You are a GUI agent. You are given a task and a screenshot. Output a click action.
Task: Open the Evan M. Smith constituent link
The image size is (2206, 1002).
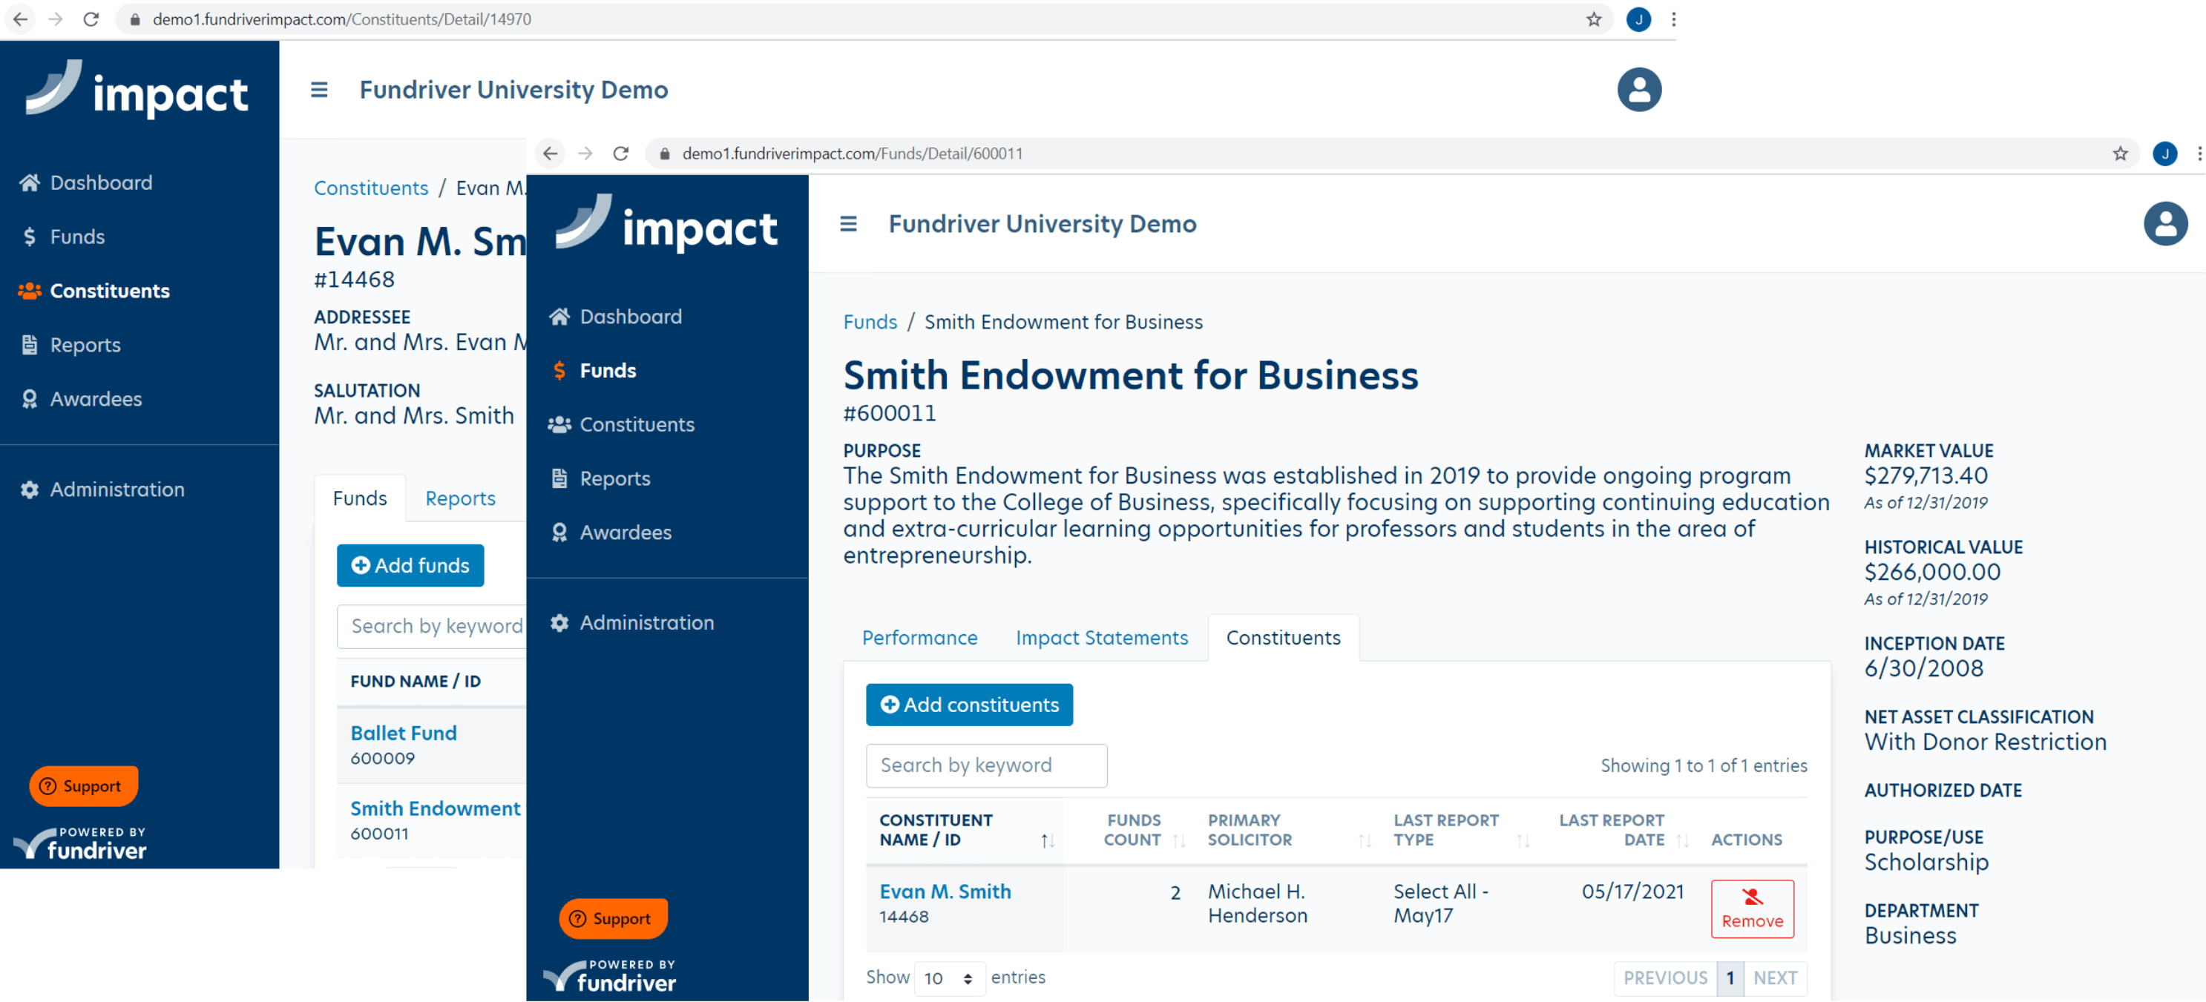945,891
